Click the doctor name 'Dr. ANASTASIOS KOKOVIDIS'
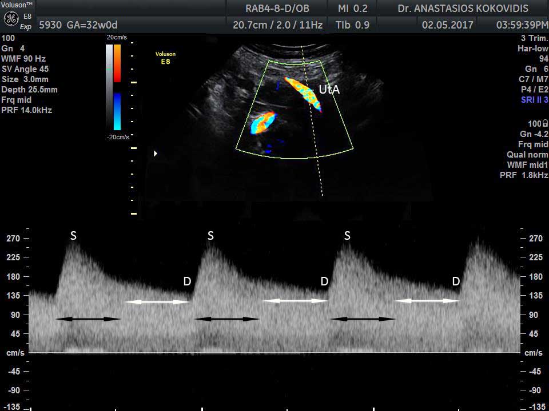The image size is (549, 411). [463, 9]
